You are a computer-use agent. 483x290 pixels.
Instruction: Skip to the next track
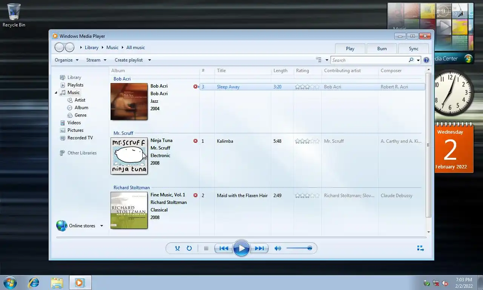259,248
